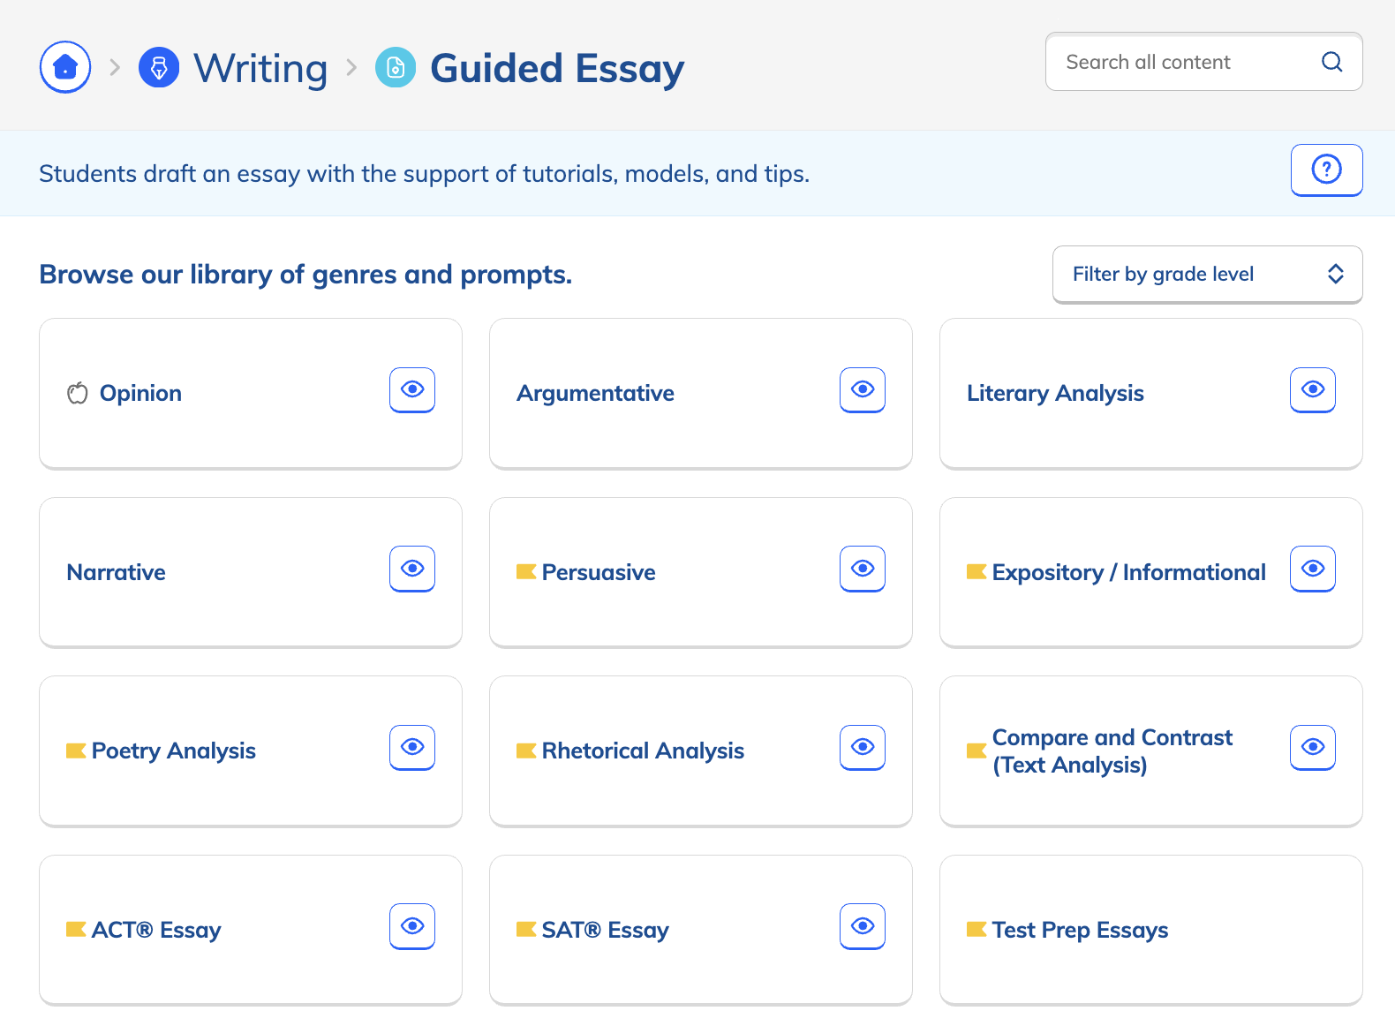Screen dimensions: 1395x1026
Task: Preview Literary Analysis via its eye toggle
Action: tap(1313, 389)
